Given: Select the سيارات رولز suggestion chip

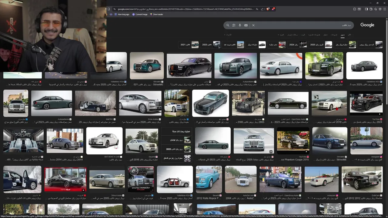Looking at the screenshot, I should [256, 45].
